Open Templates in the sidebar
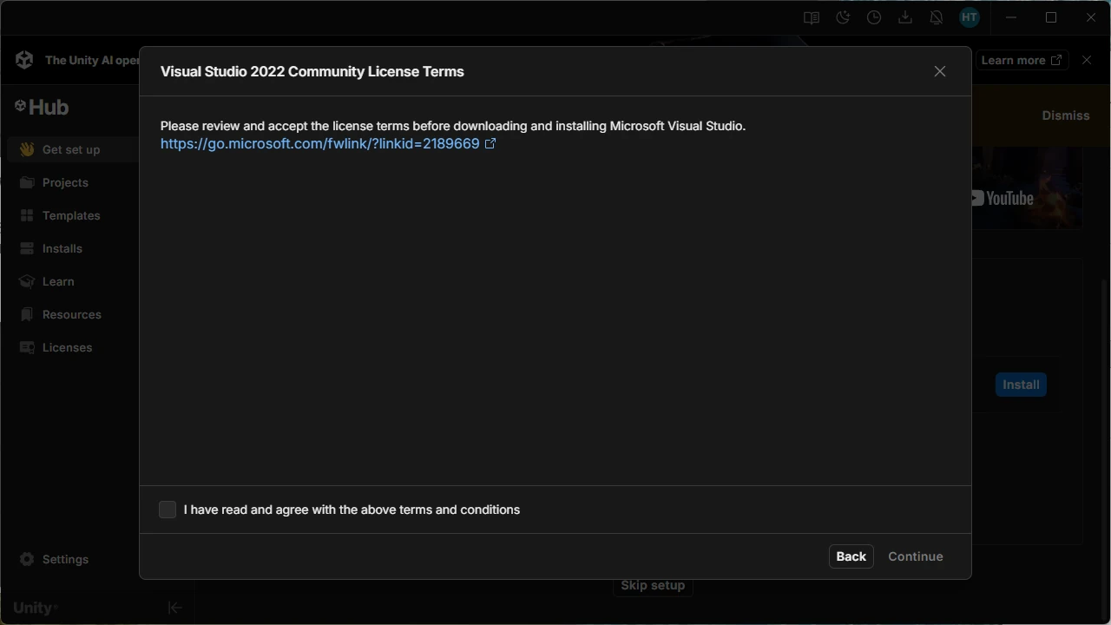 pyautogui.click(x=73, y=215)
